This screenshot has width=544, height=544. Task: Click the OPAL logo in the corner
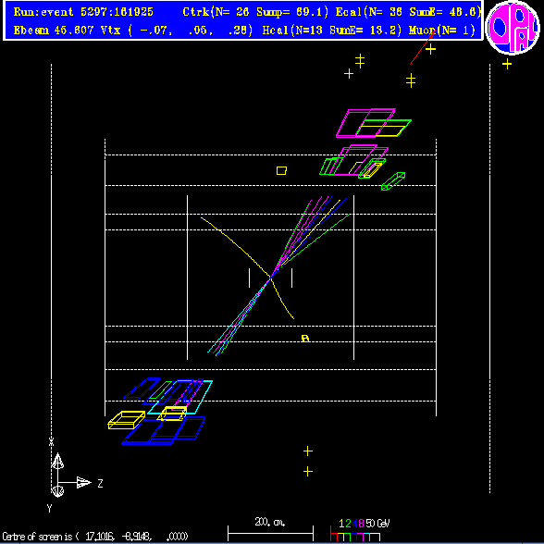pos(513,28)
